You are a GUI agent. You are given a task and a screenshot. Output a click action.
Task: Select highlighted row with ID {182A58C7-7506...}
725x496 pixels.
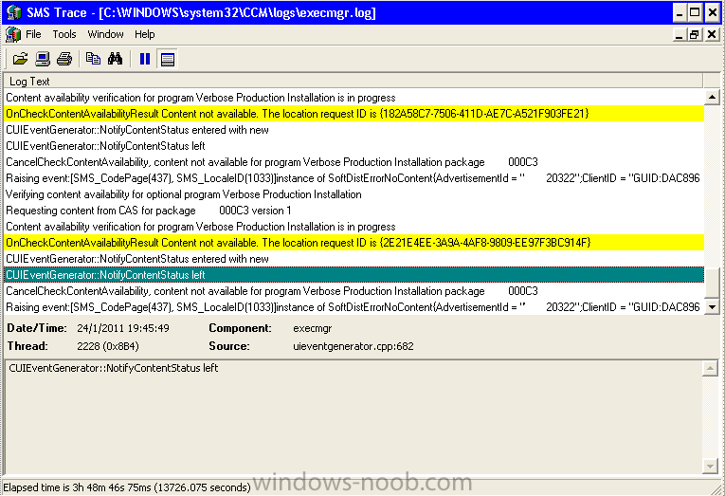[x=353, y=114]
